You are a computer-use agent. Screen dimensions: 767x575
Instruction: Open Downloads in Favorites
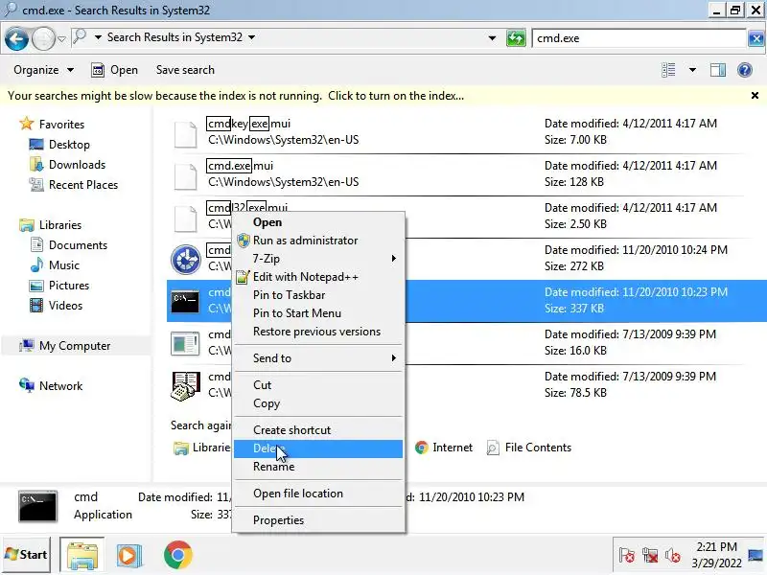pyautogui.click(x=67, y=165)
